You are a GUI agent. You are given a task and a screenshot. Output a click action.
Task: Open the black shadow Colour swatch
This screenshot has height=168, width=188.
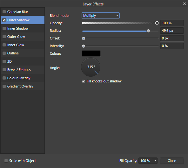pyautogui.click(x=91, y=53)
